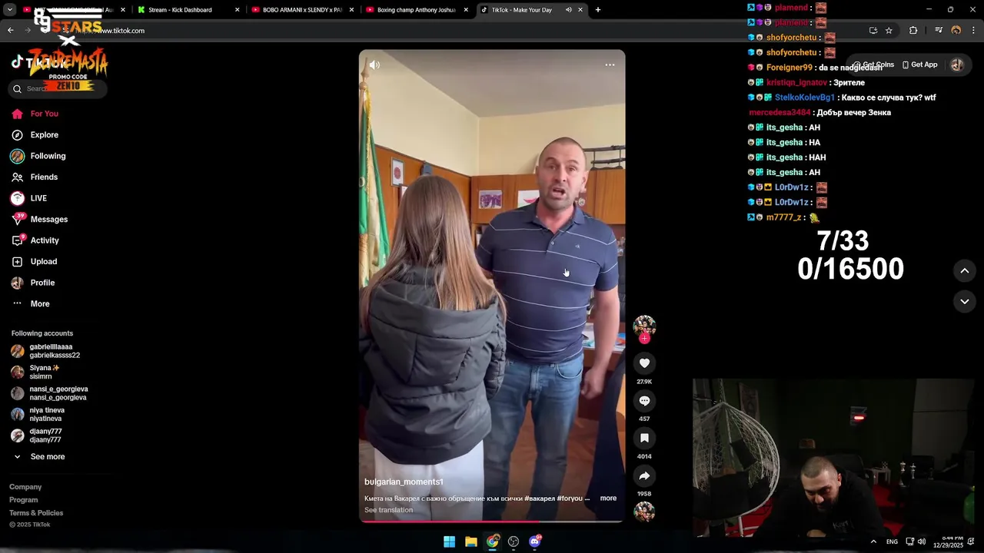Click install app icon in address bar
This screenshot has width=984, height=553.
[873, 31]
